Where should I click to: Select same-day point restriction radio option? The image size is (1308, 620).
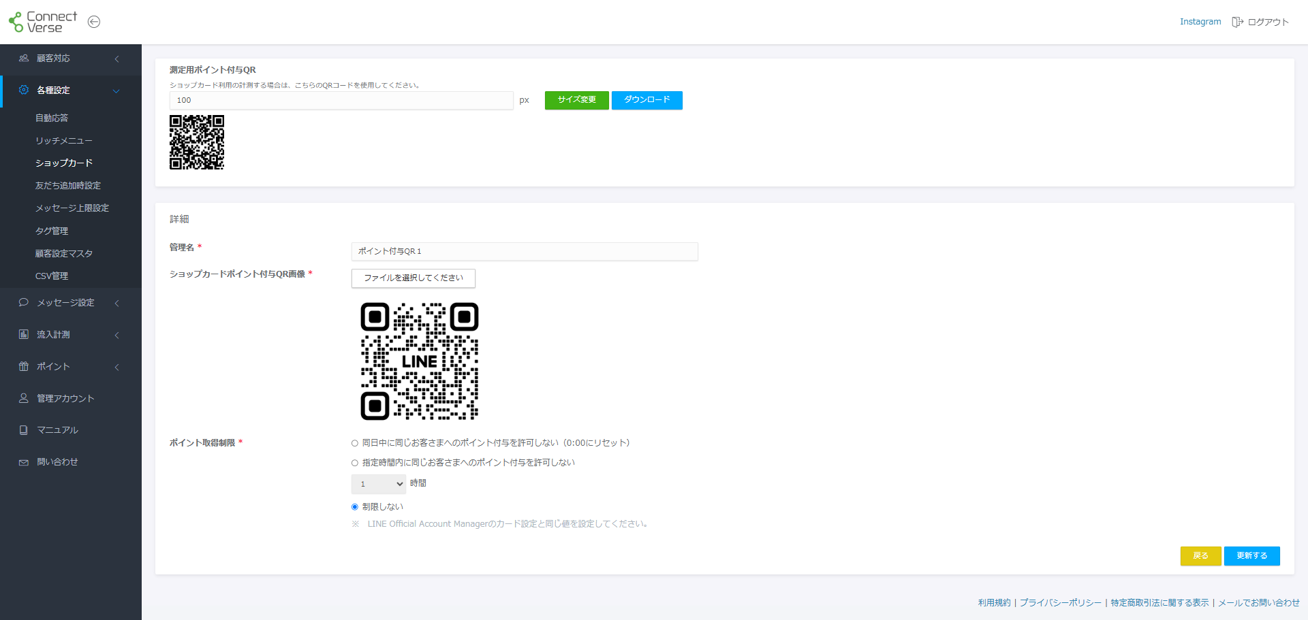pos(354,443)
